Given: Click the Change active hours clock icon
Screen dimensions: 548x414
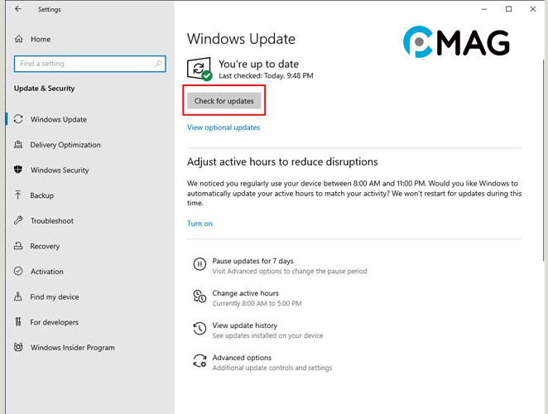Looking at the screenshot, I should (199, 296).
